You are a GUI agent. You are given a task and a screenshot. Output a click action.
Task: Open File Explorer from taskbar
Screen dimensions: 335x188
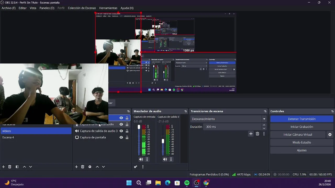158,183
